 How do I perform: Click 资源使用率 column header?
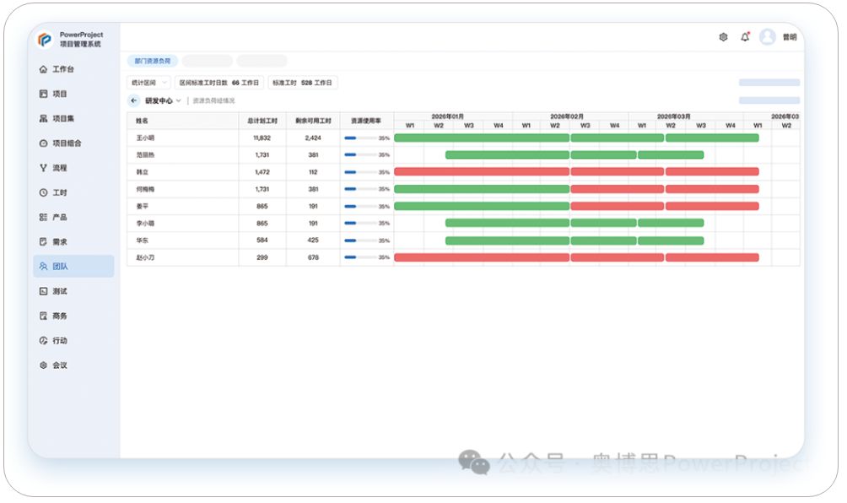click(x=366, y=121)
